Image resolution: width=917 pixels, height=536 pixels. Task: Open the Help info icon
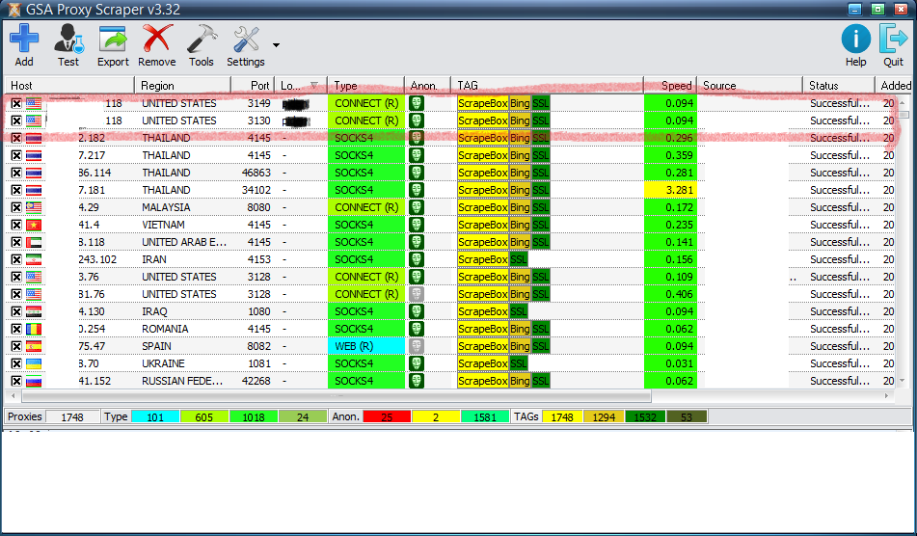855,40
